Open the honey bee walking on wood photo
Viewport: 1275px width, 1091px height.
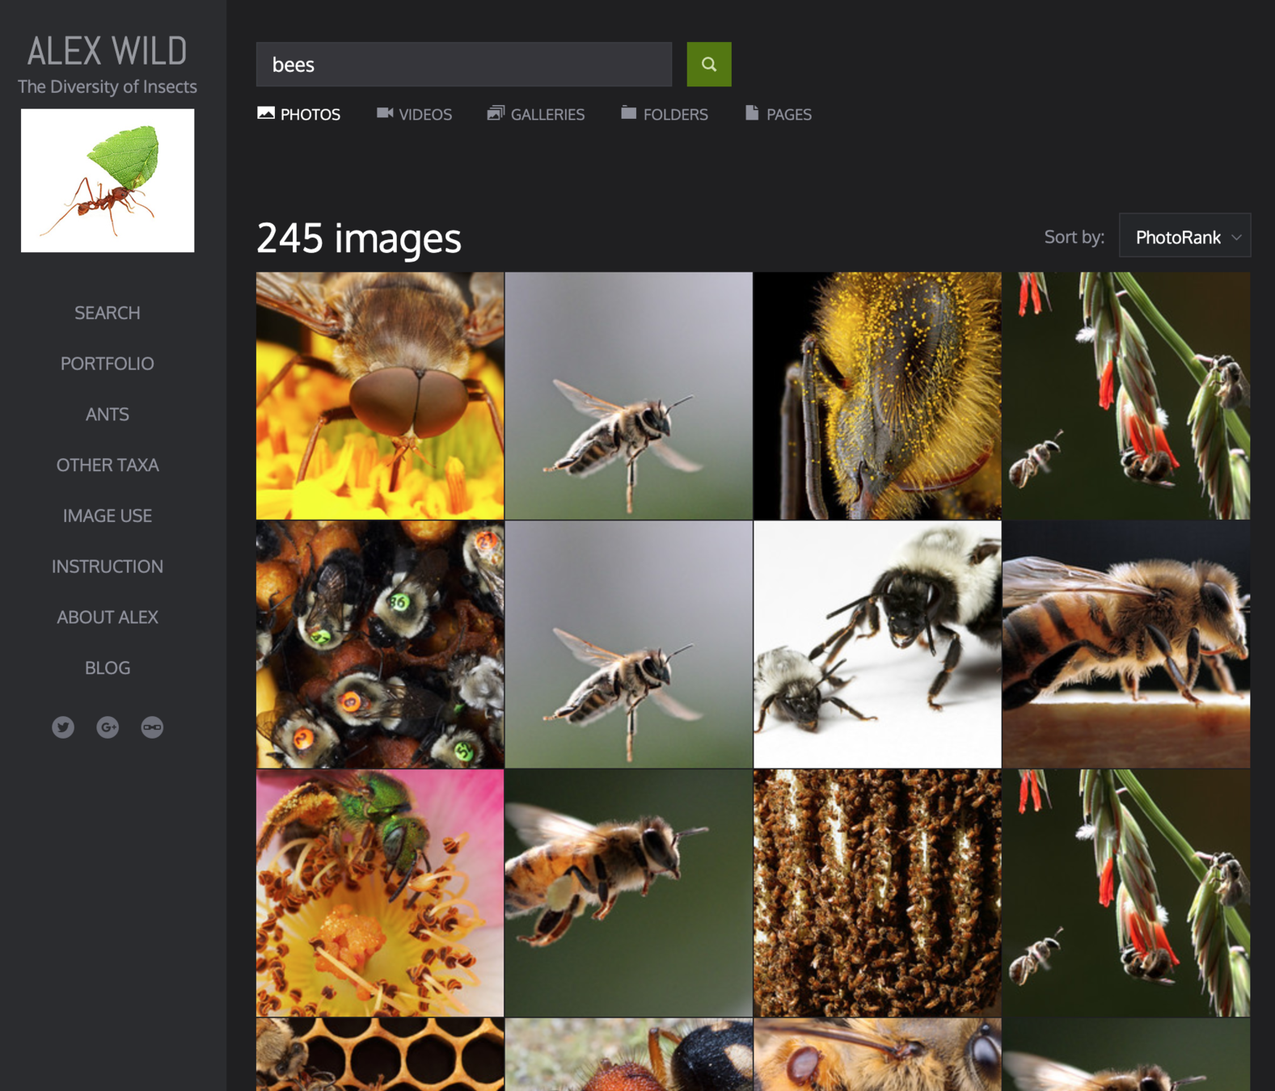tap(1126, 644)
